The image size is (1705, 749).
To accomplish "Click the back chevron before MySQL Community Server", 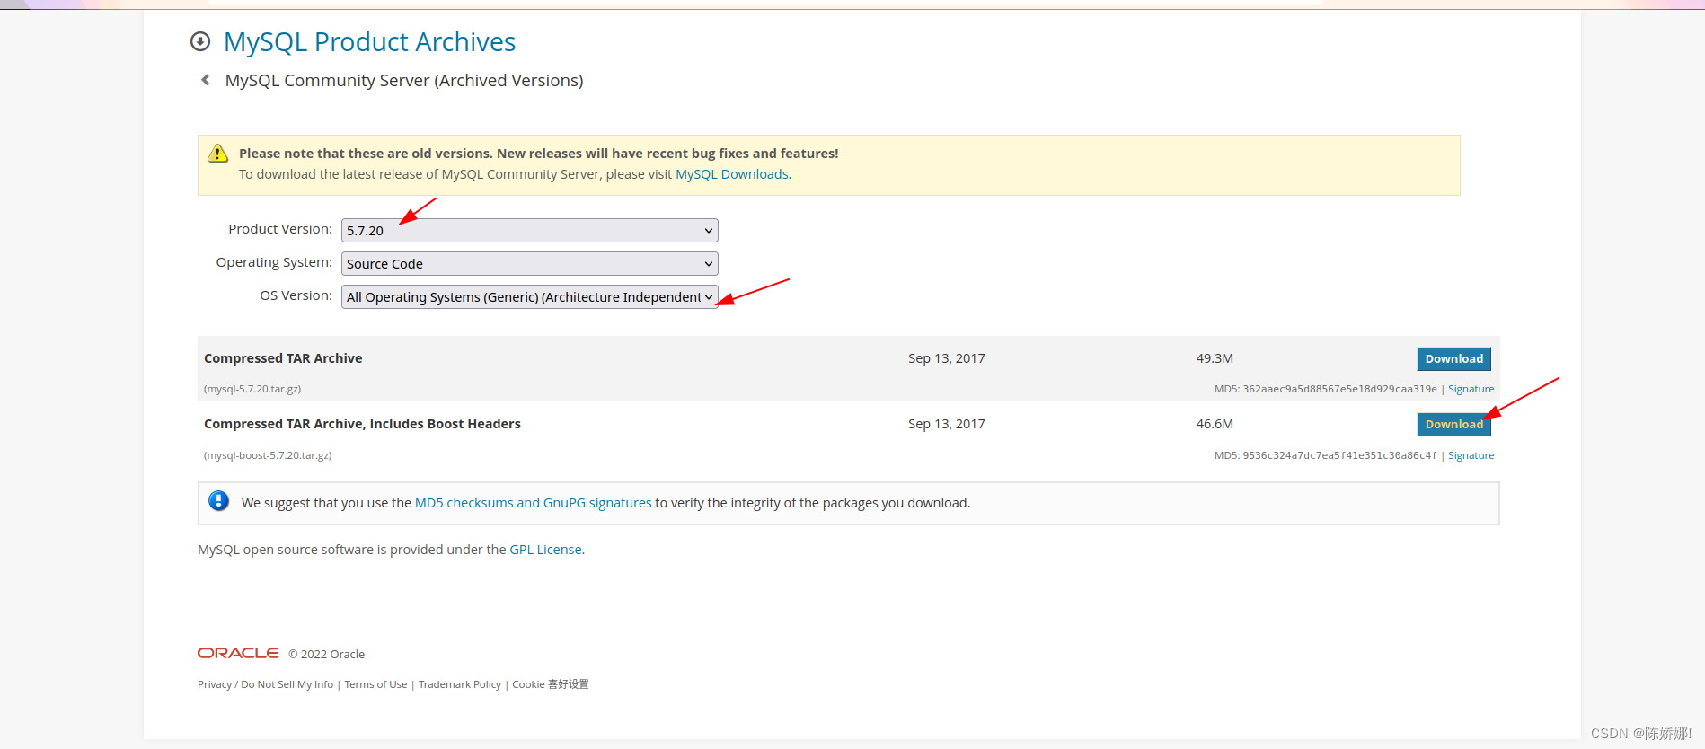I will pyautogui.click(x=206, y=80).
